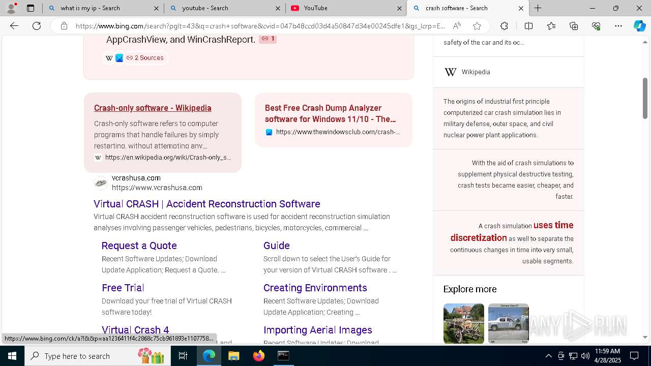Screen dimensions: 651x366
Task: Click the taskbar search box
Action: (98, 356)
